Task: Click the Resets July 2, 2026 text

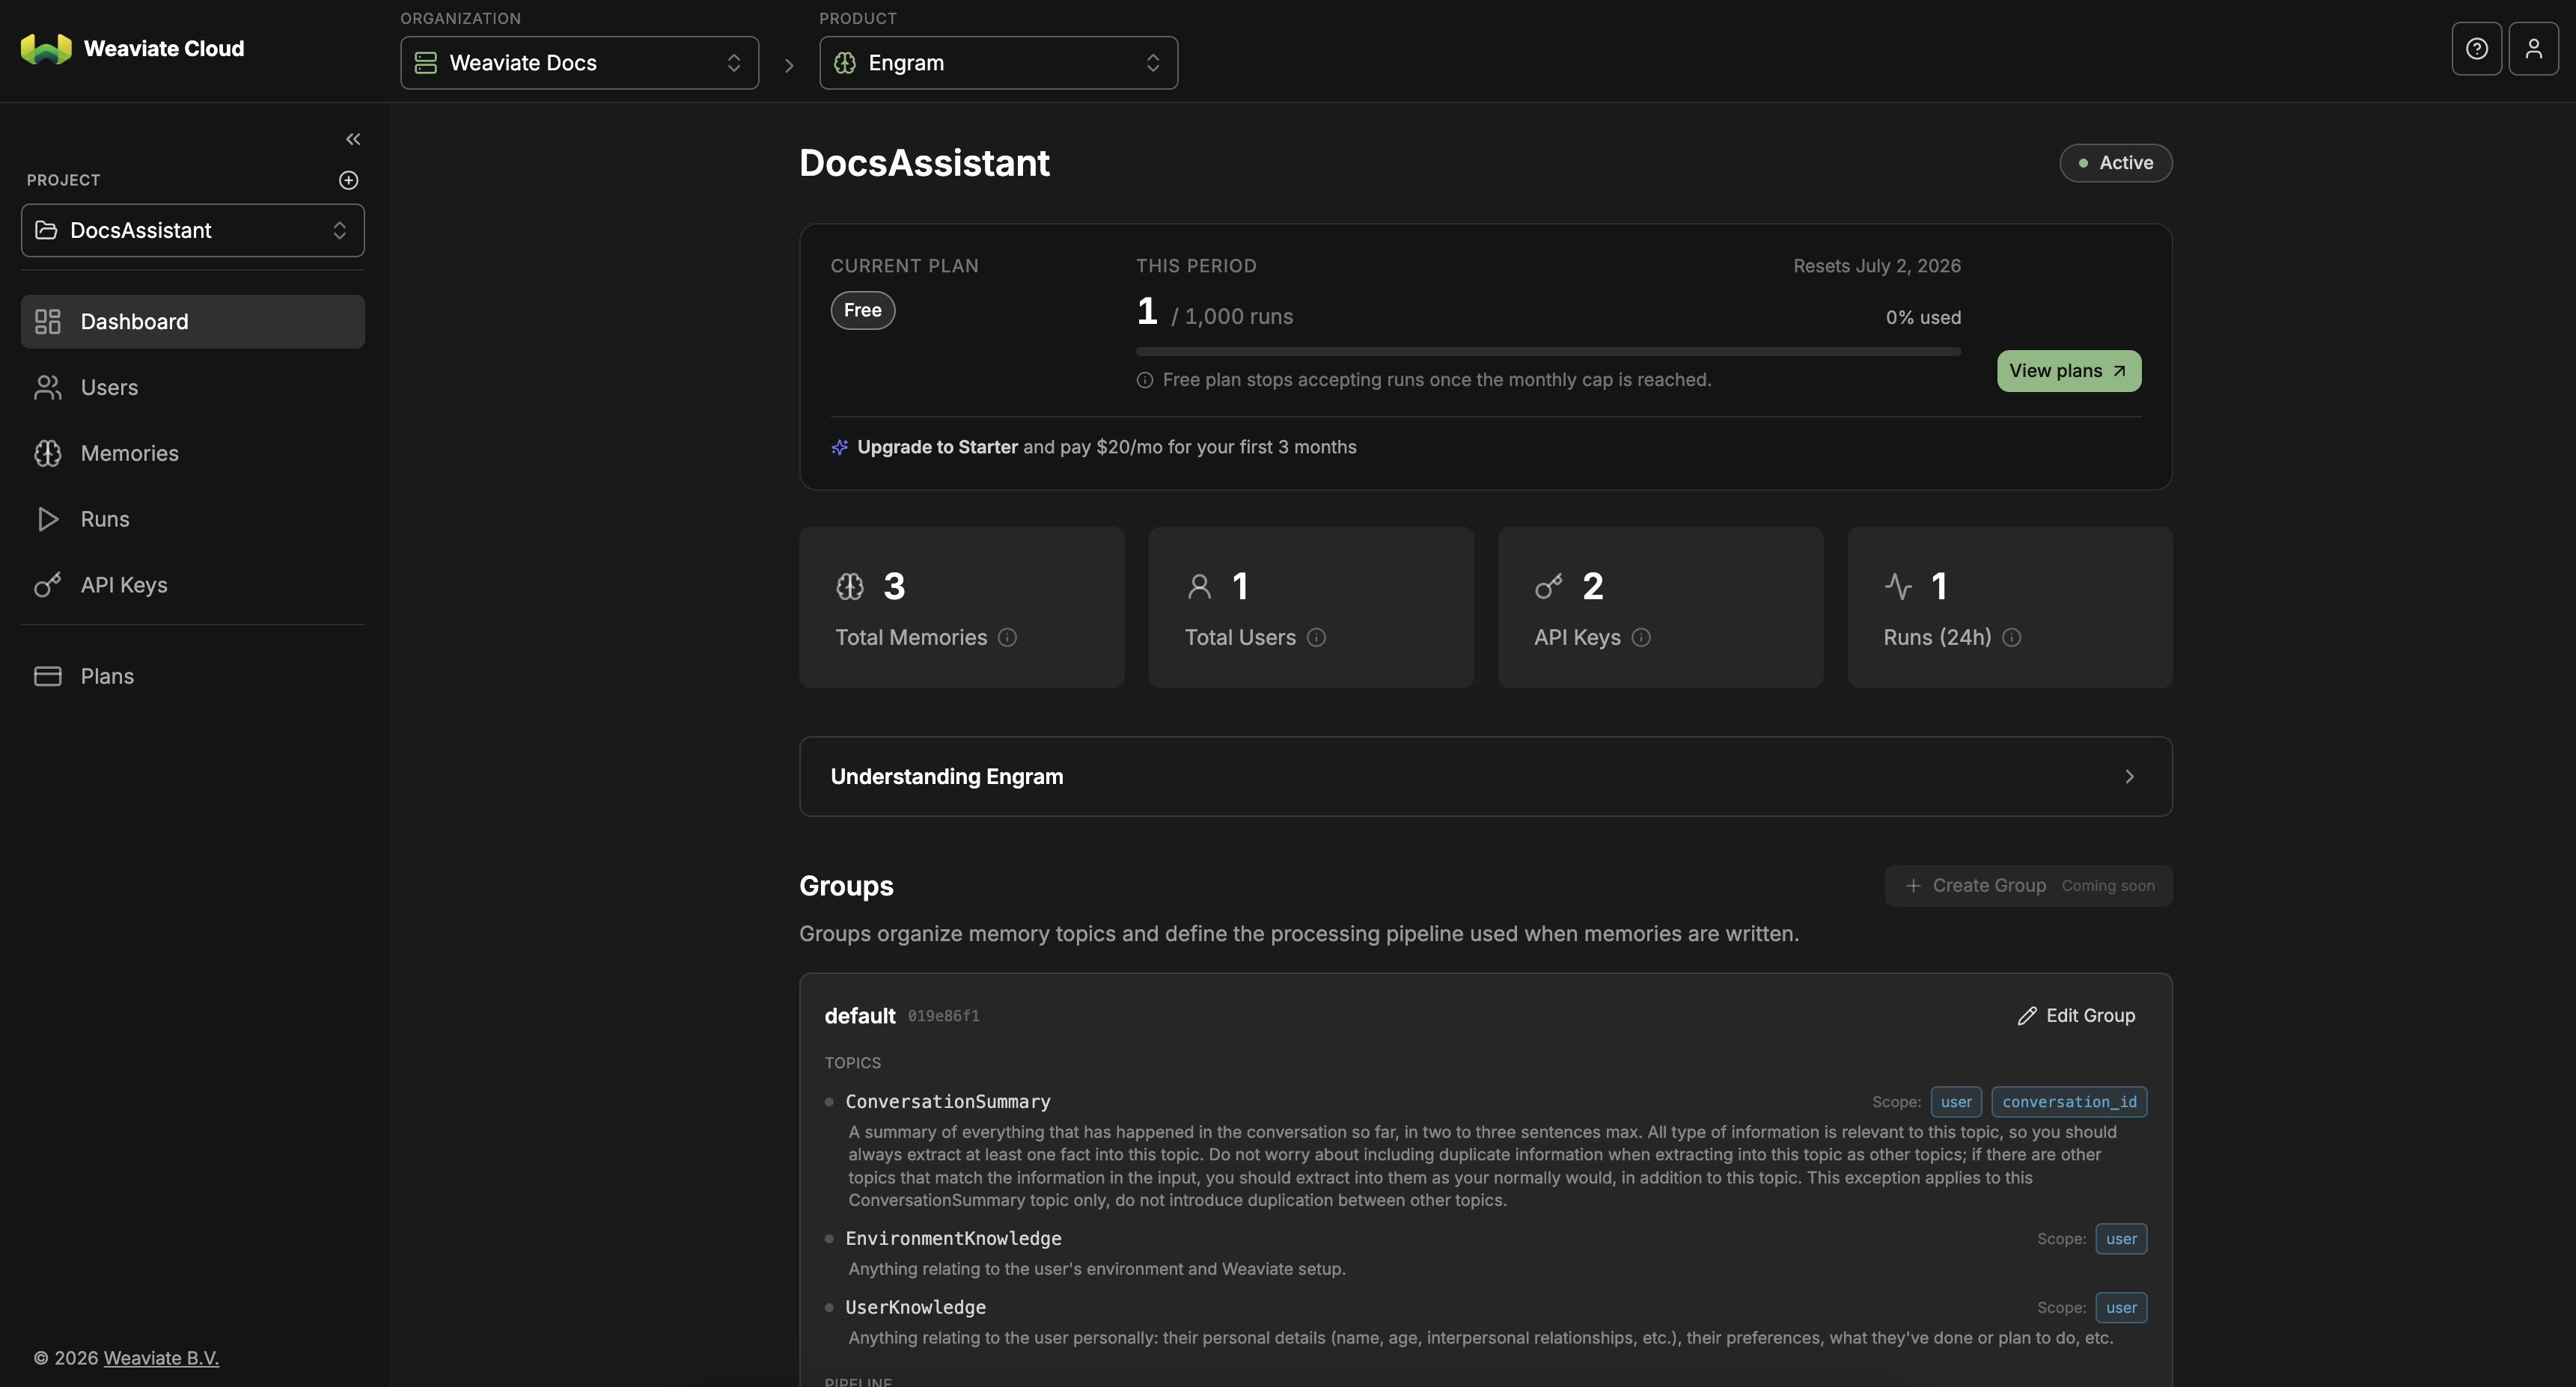Action: tap(1876, 266)
